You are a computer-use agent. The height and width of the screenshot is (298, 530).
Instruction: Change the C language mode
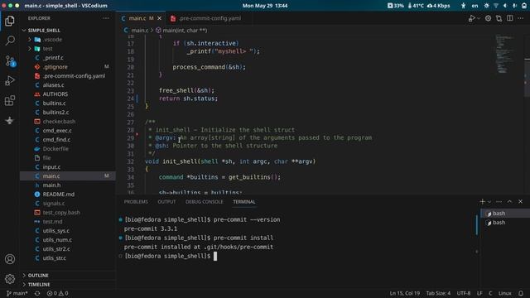(490, 293)
